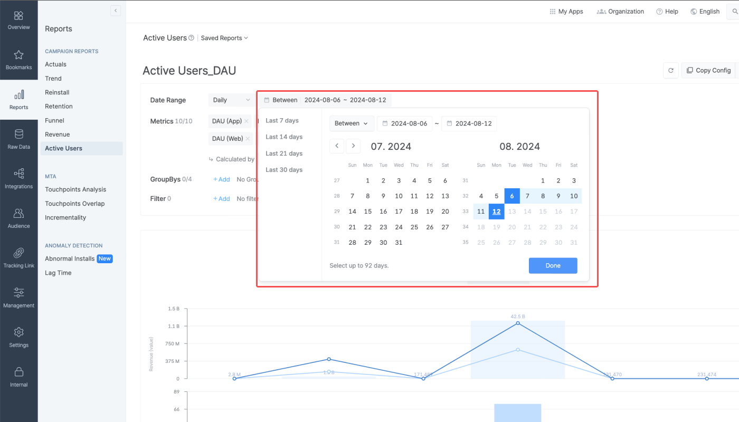Click the Copy Config button

(x=708, y=70)
